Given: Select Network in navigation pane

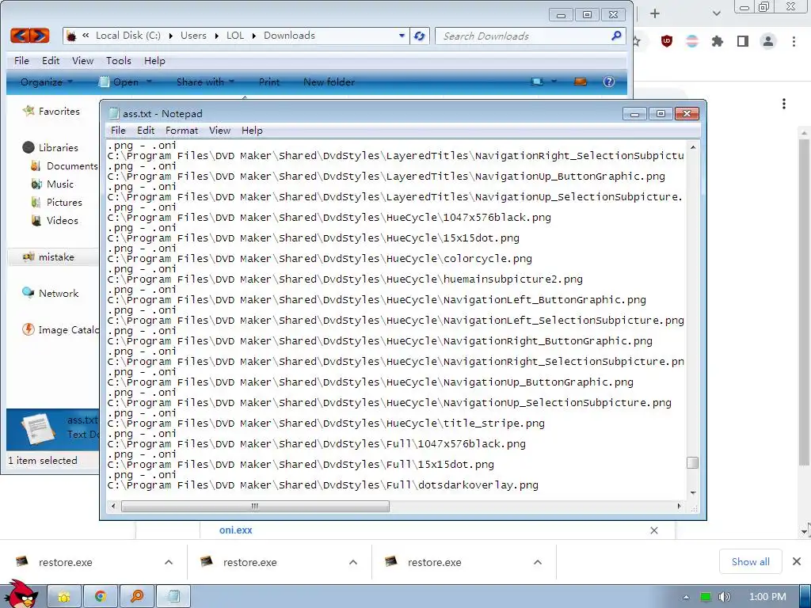Looking at the screenshot, I should point(59,293).
